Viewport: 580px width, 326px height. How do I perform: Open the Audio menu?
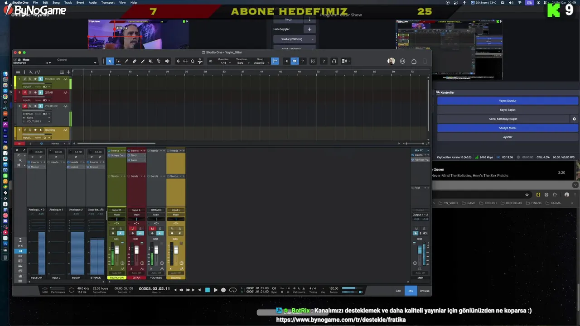[x=92, y=2]
